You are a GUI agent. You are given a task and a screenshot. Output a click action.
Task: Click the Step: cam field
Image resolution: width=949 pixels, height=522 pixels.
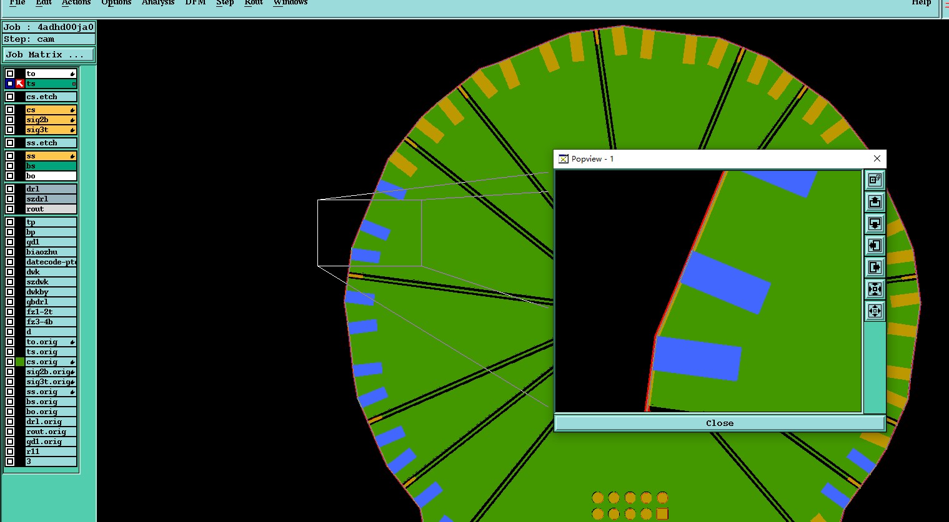coord(49,39)
